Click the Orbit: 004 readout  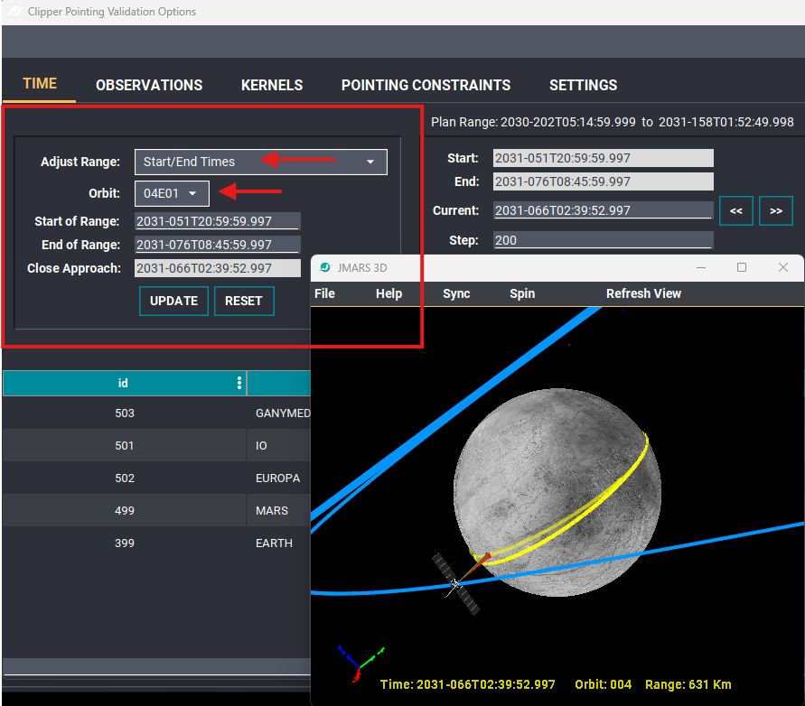(x=603, y=684)
